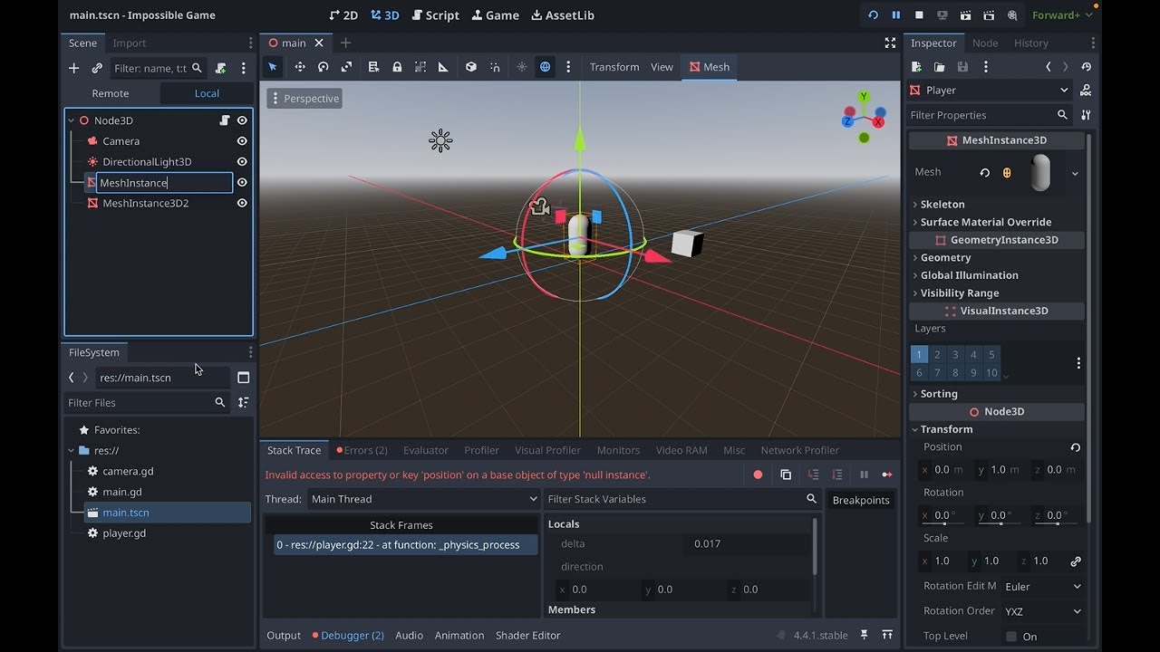
Task: Open Movie Maker mode film reel icon
Action: click(x=1012, y=15)
